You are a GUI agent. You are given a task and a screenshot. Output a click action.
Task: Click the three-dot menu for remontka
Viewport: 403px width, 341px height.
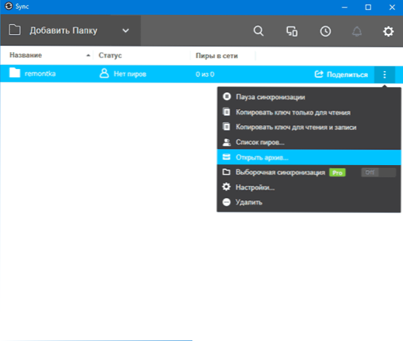pyautogui.click(x=385, y=74)
